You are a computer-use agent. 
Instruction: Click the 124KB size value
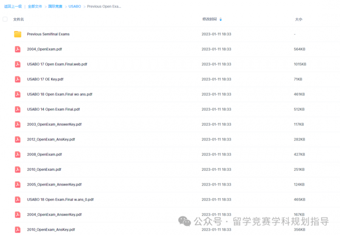click(x=299, y=184)
